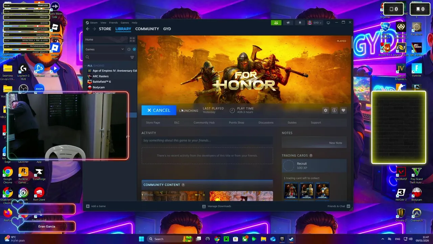Open Riot Client desktop shortcut

[x=39, y=195]
